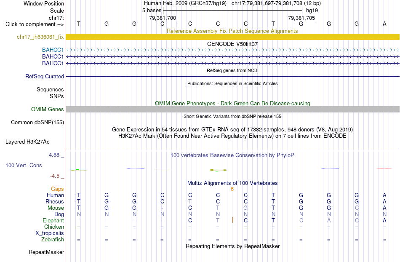Viewport: 400px width, 262px height.
Task: Select the Human species label
Action: click(55, 195)
